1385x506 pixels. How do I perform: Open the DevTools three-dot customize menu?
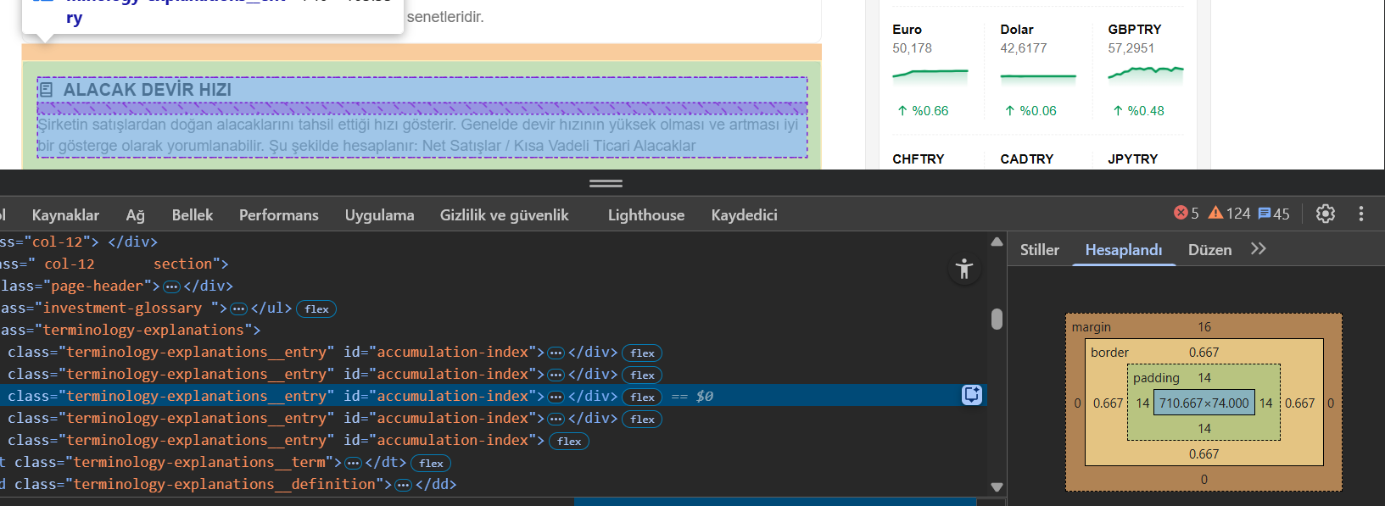tap(1361, 214)
